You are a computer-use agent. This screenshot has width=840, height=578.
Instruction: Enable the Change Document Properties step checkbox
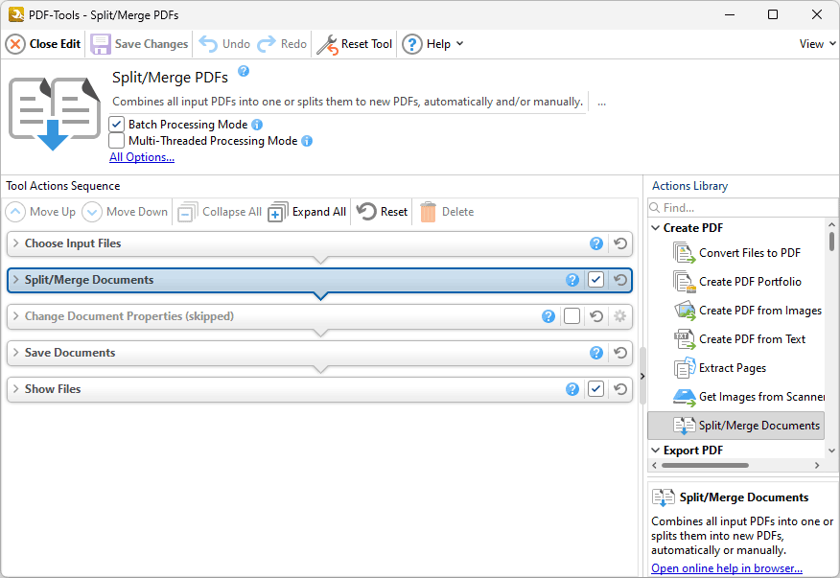coord(572,316)
